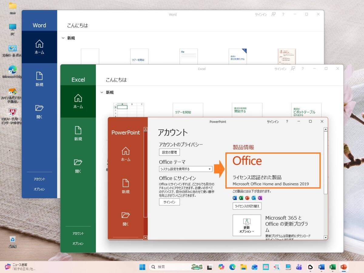Image resolution: width=364 pixels, height=273 pixels.
Task: Click the サインイン button under Office sign-in
Action: (169, 202)
